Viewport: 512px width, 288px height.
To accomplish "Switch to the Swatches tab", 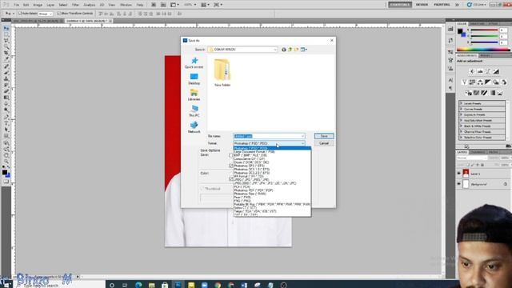I will 478,24.
